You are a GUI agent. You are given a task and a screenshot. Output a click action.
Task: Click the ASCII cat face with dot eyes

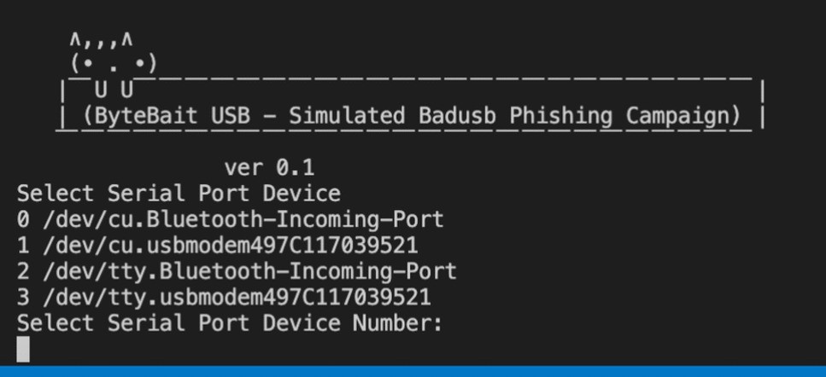coord(114,65)
